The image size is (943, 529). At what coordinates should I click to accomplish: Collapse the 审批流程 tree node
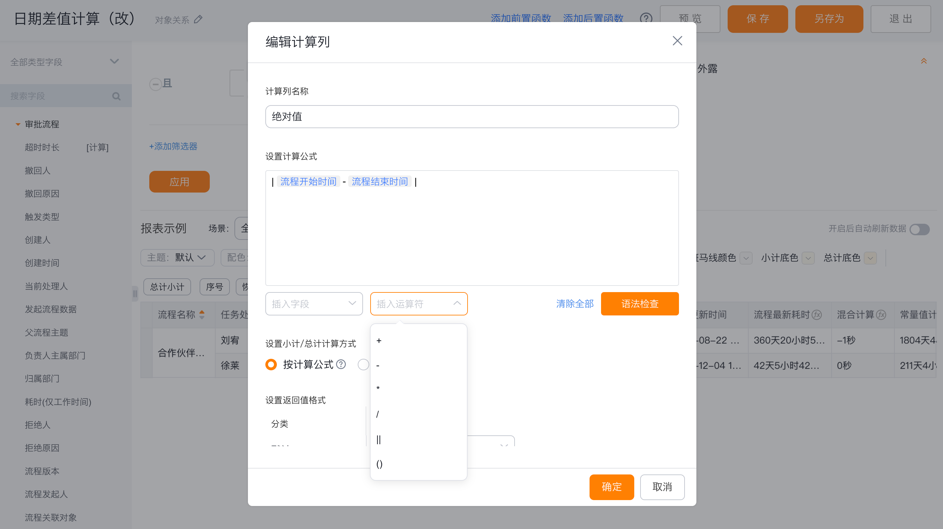tap(17, 125)
